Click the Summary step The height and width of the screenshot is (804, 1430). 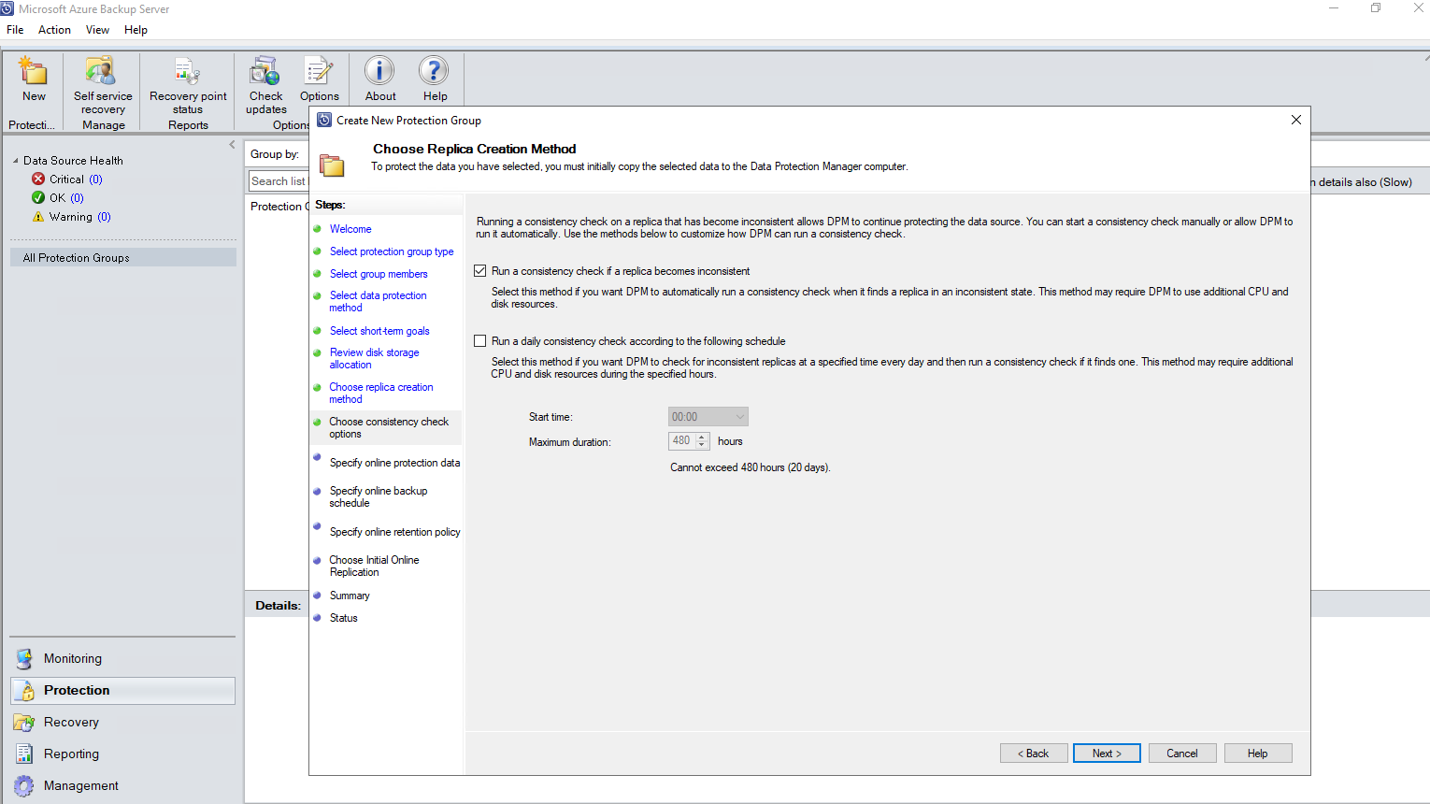tap(350, 596)
